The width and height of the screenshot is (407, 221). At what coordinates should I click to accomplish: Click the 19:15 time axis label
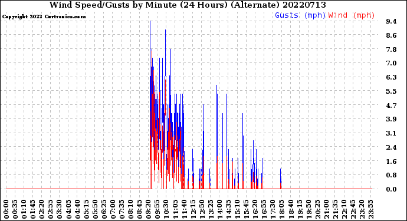coord(300,209)
